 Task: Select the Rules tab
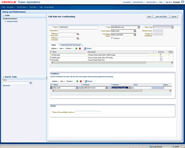54,45
